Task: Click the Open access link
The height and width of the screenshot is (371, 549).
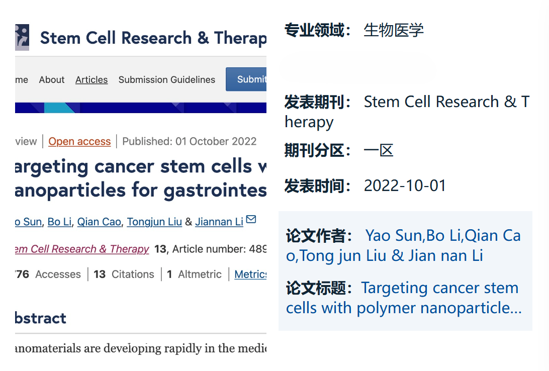Action: click(x=79, y=142)
